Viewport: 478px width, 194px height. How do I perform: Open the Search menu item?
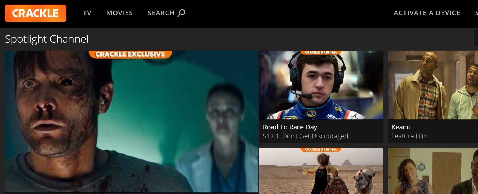[166, 13]
